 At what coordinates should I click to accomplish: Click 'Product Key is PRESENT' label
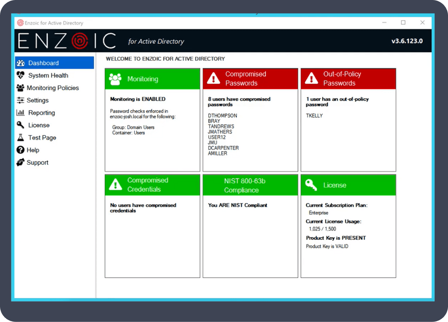(336, 238)
